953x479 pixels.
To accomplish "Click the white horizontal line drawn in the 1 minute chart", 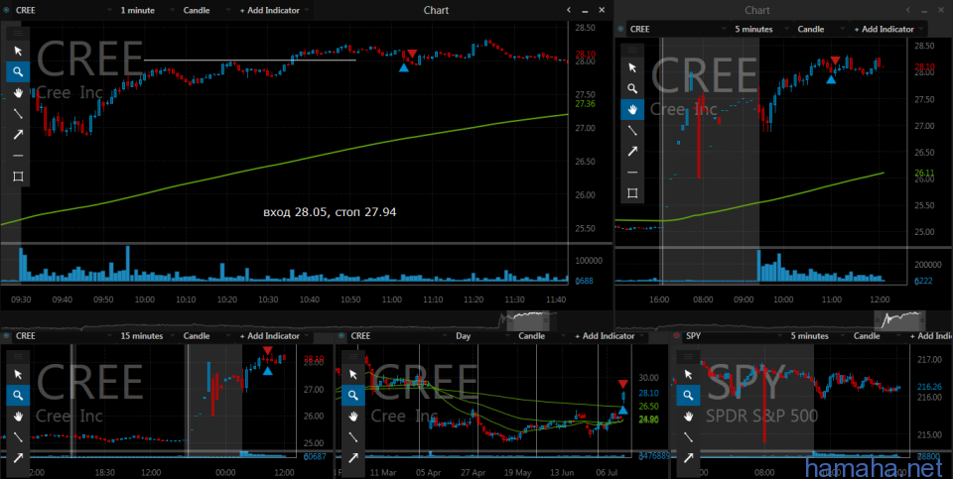I will pos(250,60).
